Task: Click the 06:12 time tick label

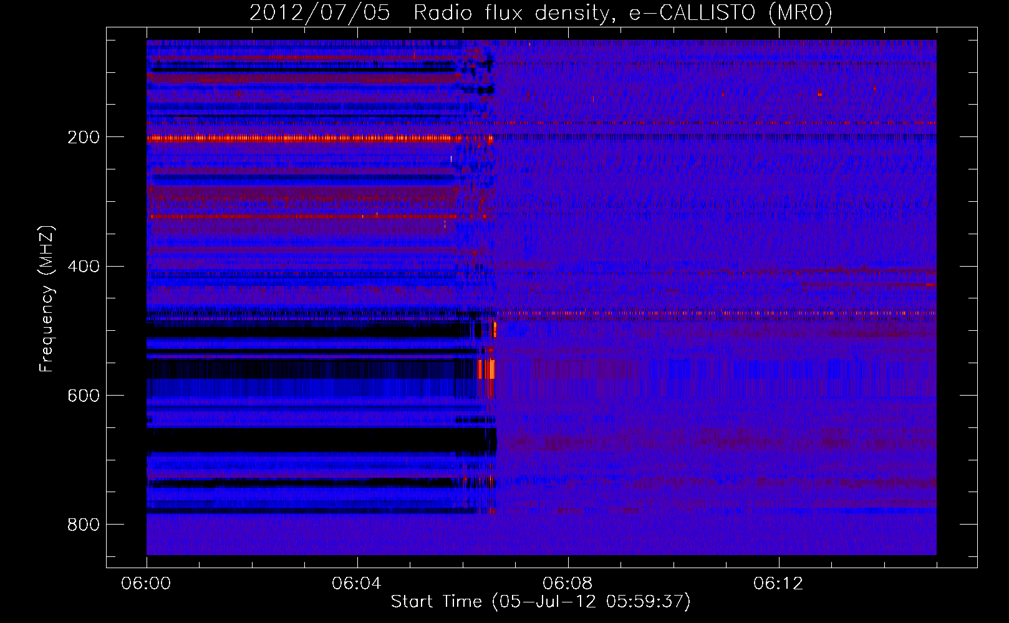Action: click(779, 584)
